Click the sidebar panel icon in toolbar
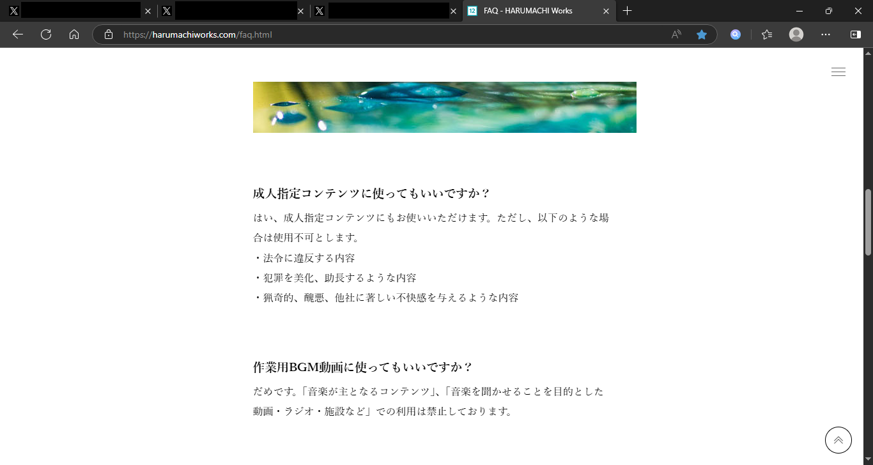873x465 pixels. pyautogui.click(x=855, y=34)
